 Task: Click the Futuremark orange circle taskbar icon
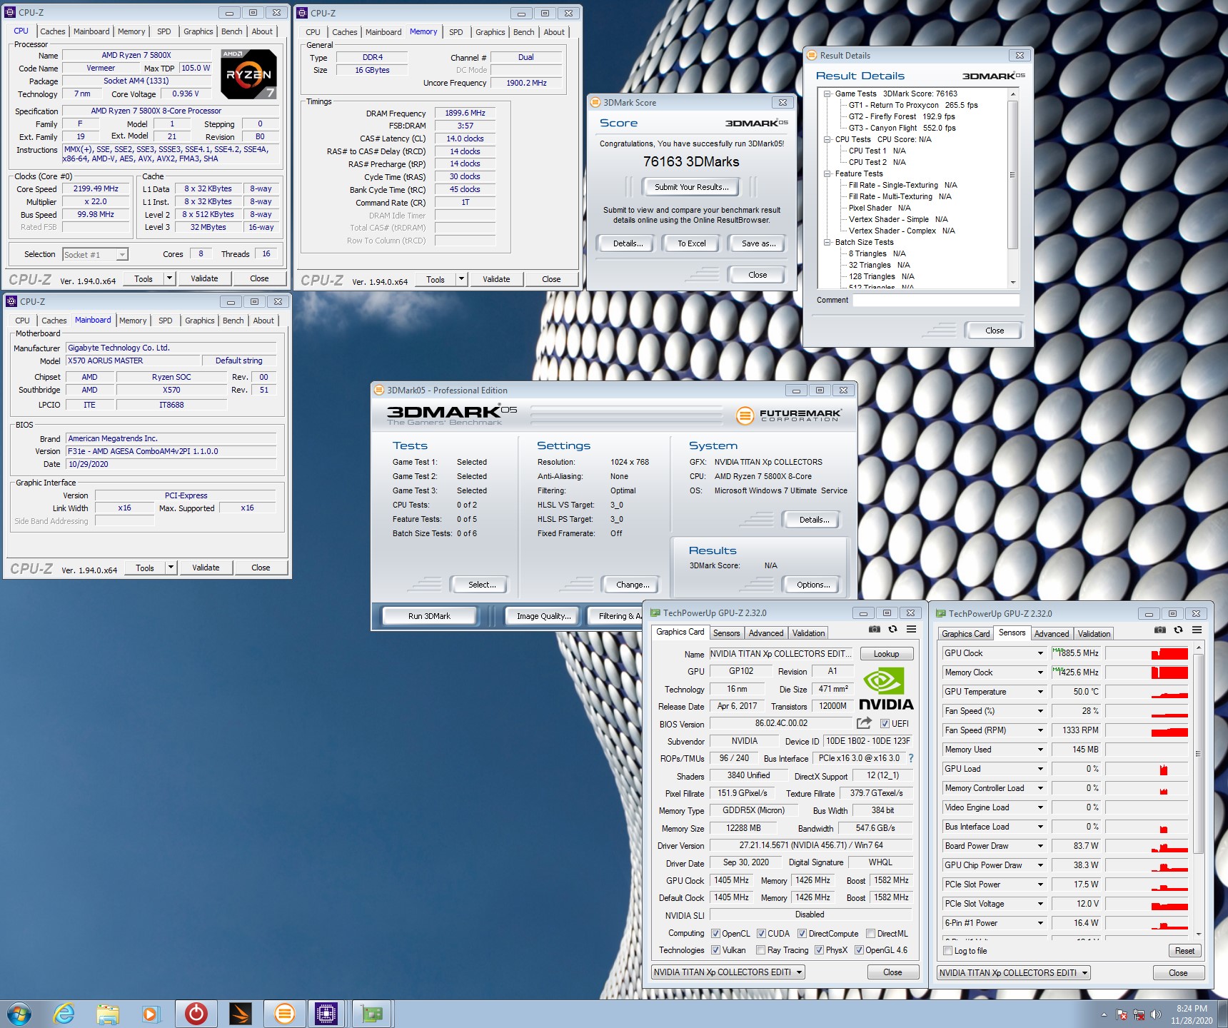point(284,1014)
